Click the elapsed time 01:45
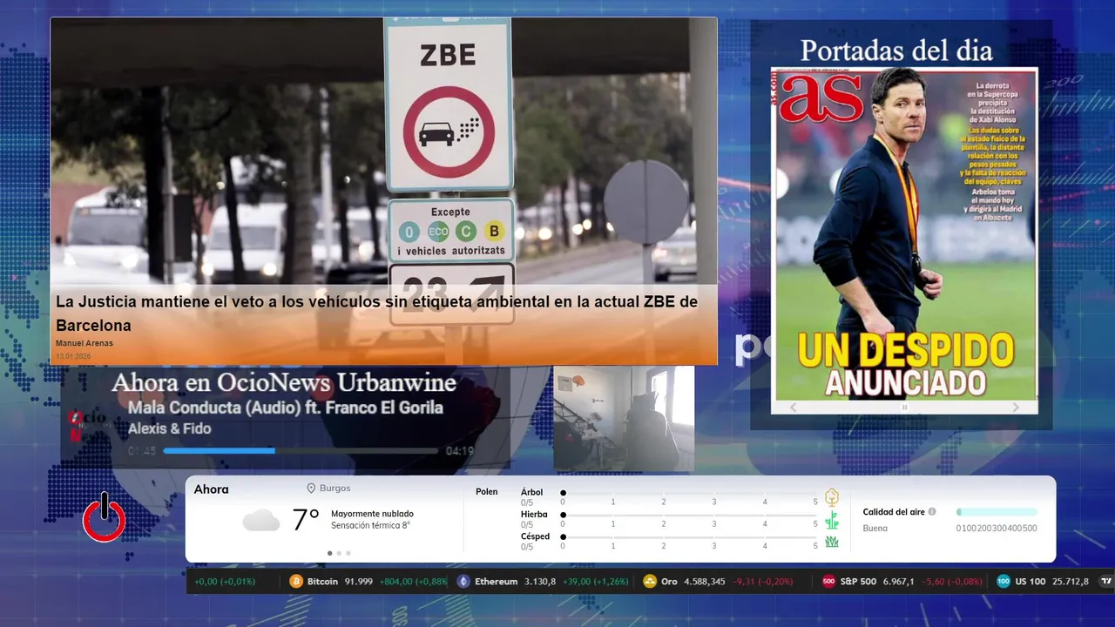 click(142, 451)
